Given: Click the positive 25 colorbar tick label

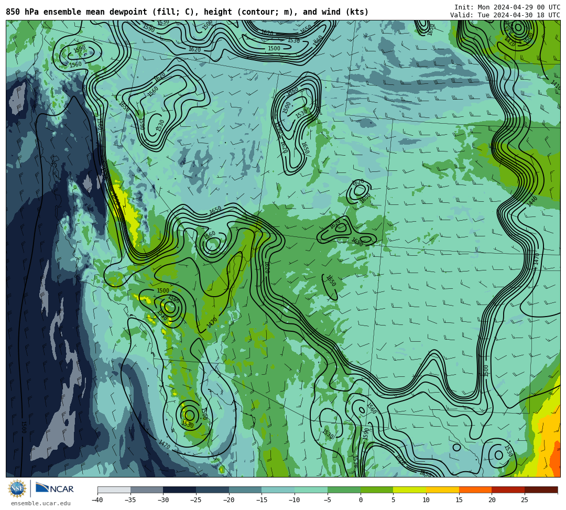Looking at the screenshot, I should (x=525, y=500).
